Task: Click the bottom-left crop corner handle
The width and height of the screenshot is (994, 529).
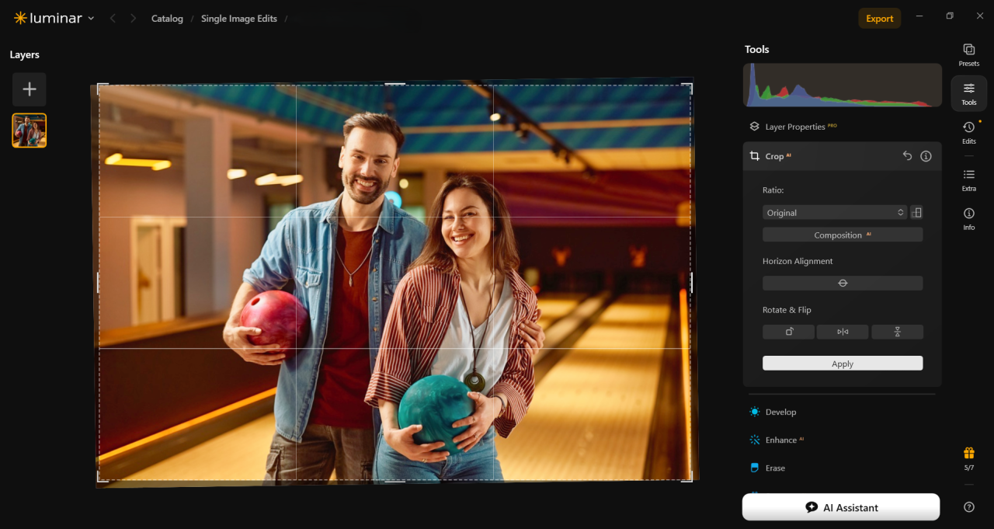Action: coord(101,477)
